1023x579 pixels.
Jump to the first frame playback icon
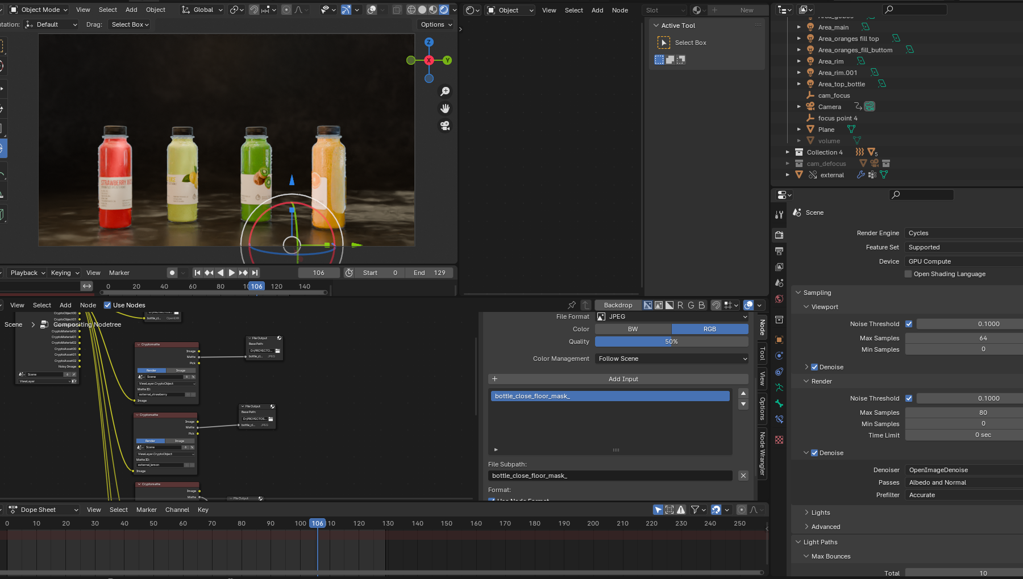197,273
